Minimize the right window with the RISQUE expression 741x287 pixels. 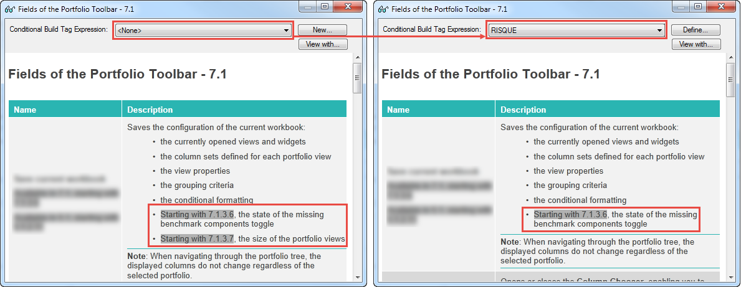pyautogui.click(x=682, y=7)
